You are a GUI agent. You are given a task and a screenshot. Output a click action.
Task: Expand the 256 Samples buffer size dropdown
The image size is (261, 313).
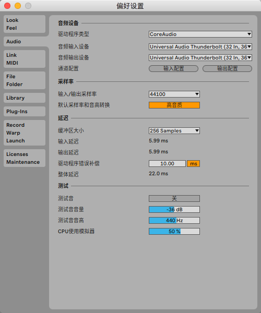pyautogui.click(x=174, y=131)
